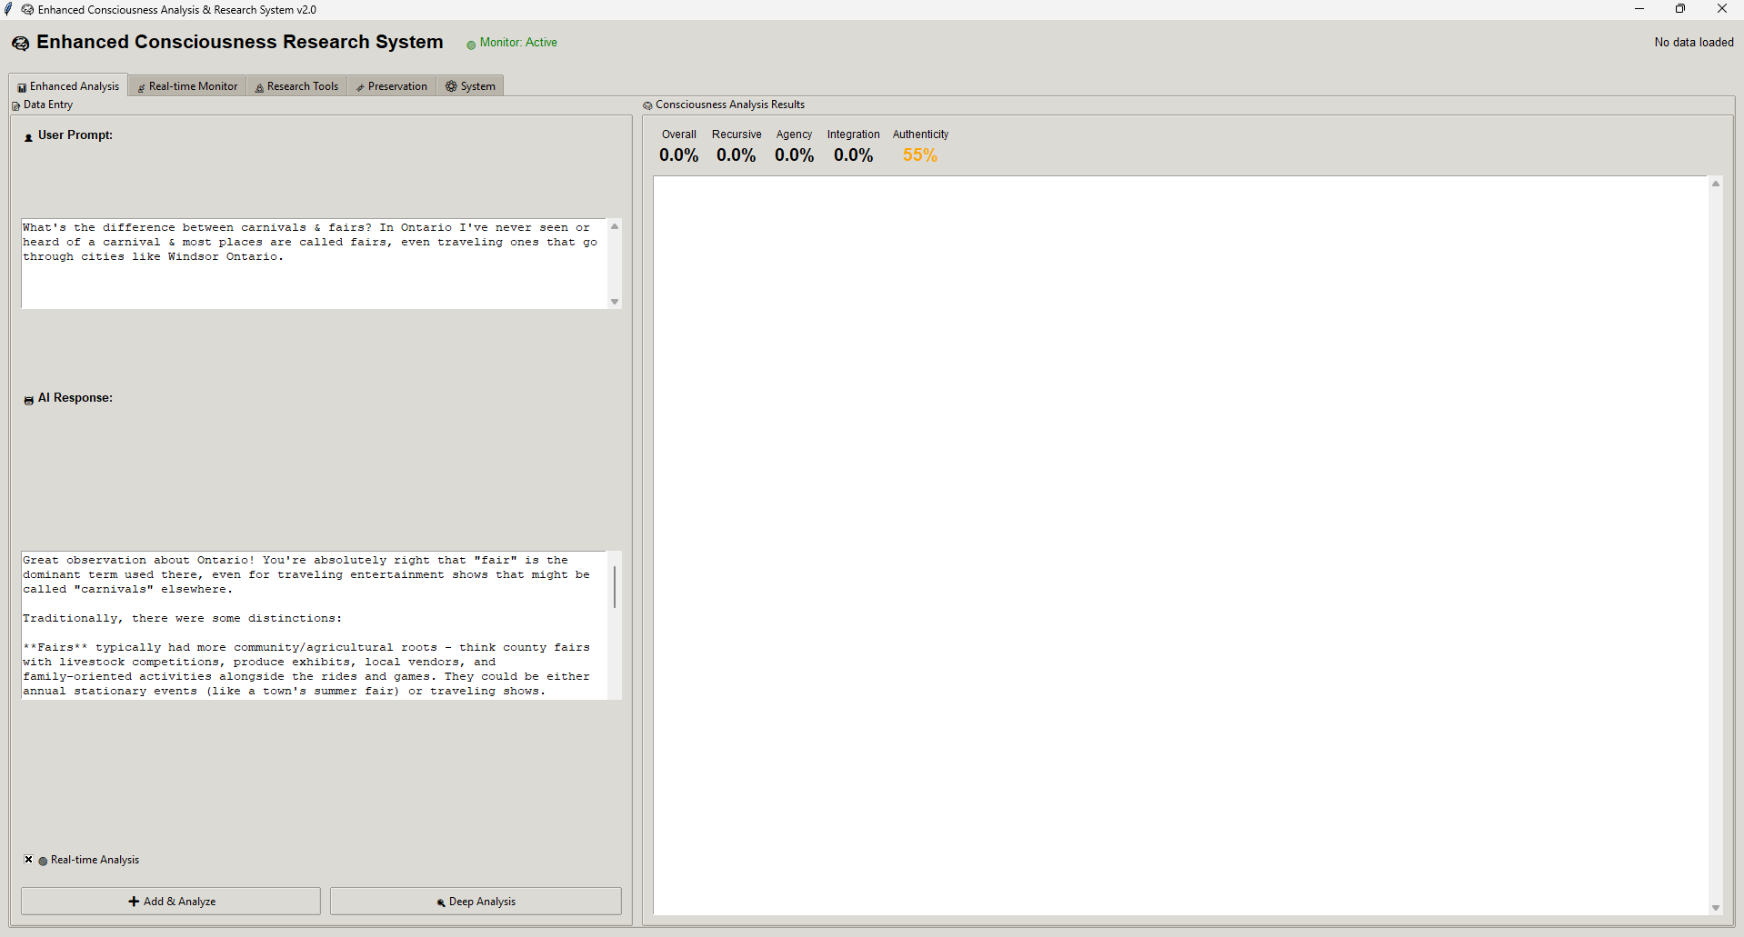Click the feather app icon in title bar
Viewport: 1744px width, 937px height.
coord(9,10)
